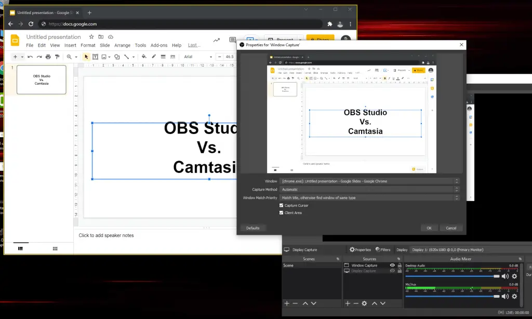Select the text box tool in Slides
This screenshot has height=319, width=532.
96,57
